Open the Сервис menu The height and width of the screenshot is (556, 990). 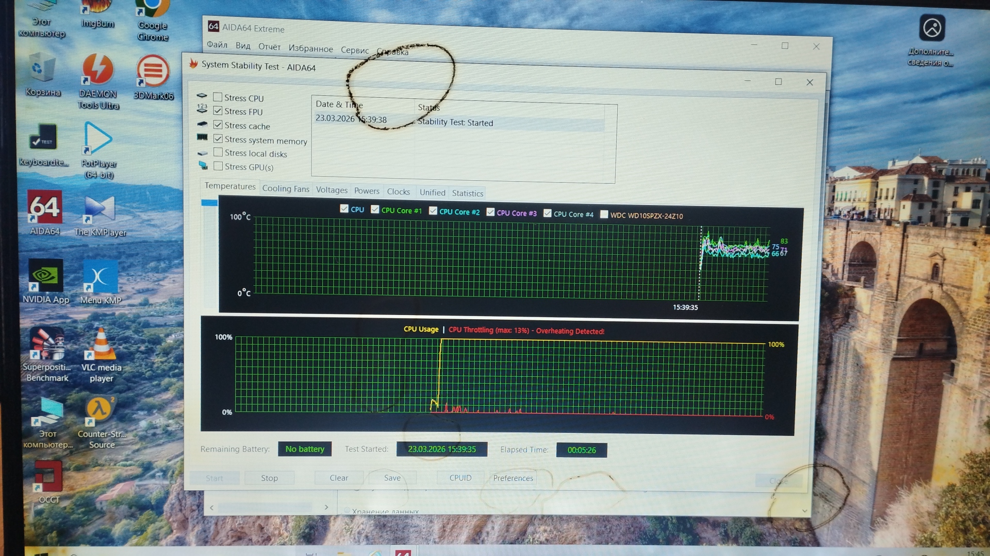tap(354, 50)
